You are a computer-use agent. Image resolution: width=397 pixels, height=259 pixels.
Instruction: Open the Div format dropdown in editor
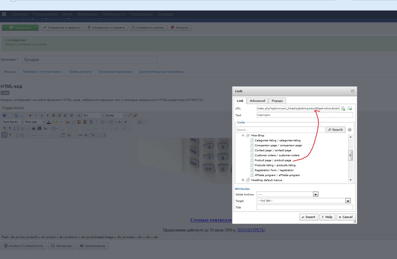(93, 115)
